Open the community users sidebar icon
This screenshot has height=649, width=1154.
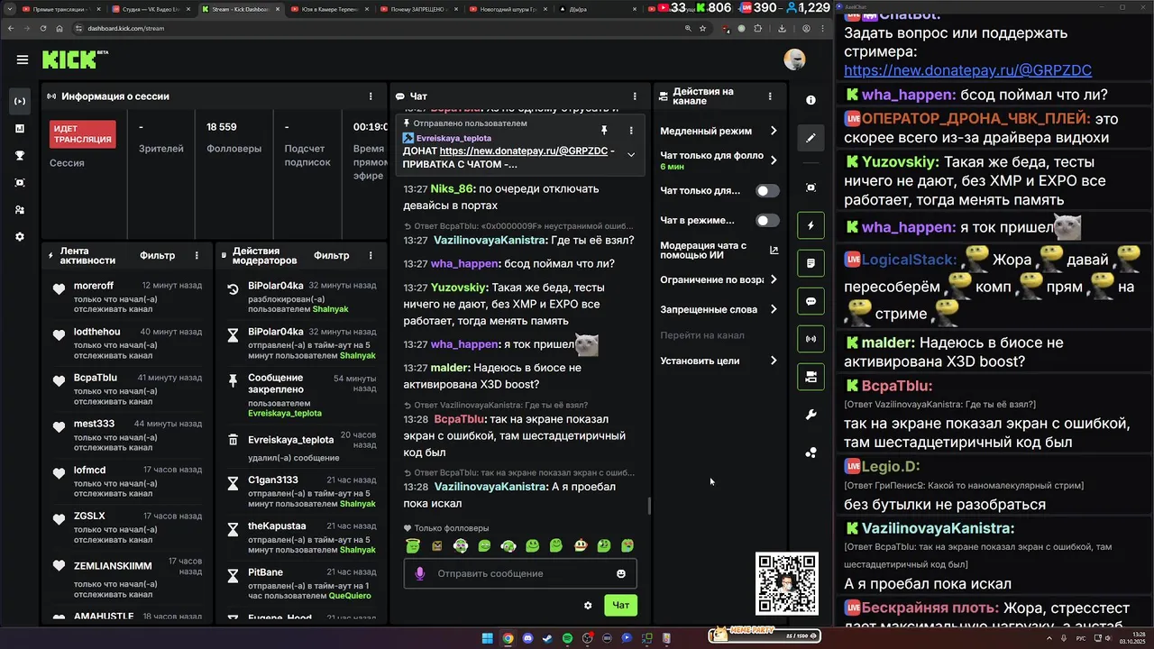(20, 209)
